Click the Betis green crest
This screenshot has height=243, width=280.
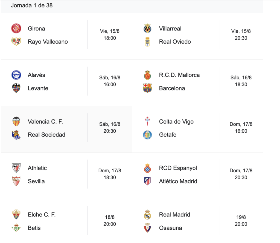tap(16, 228)
